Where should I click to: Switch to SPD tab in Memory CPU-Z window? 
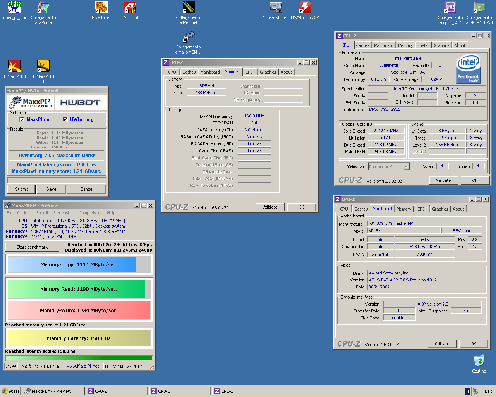pos(250,72)
